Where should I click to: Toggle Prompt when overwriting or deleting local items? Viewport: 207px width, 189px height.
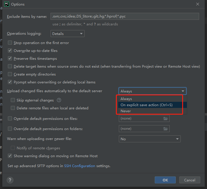[x=10, y=82]
